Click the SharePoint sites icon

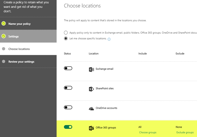91,89
